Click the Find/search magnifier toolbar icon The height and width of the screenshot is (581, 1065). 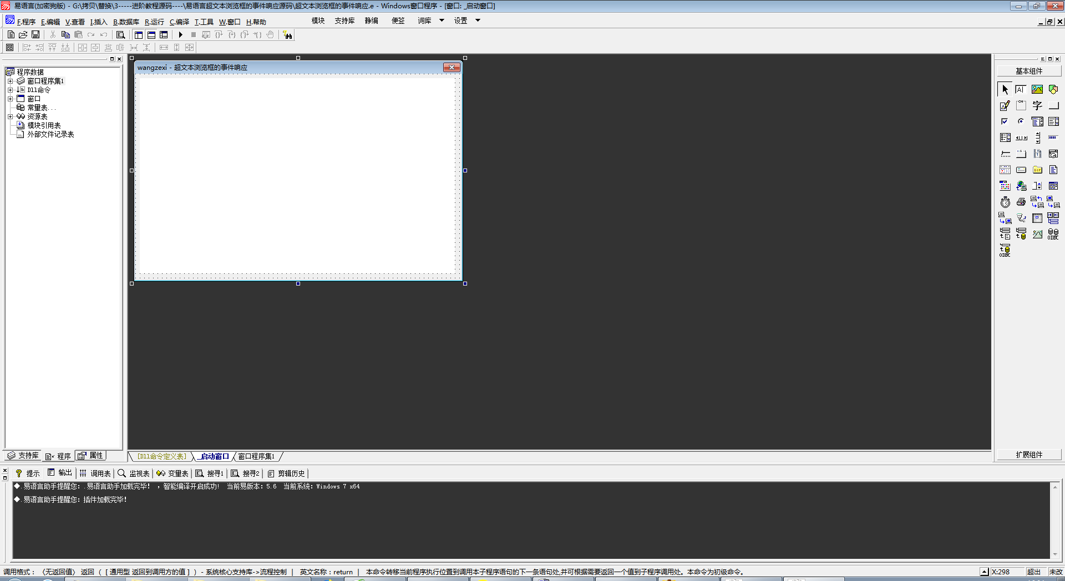(x=120, y=35)
